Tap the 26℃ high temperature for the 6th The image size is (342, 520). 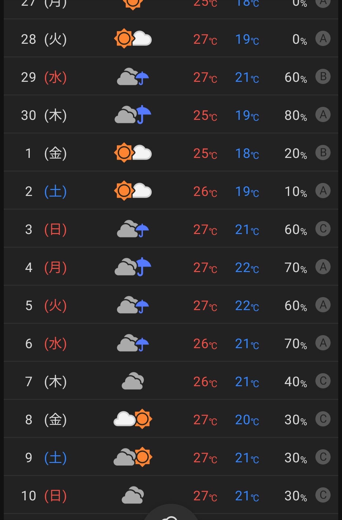point(205,344)
